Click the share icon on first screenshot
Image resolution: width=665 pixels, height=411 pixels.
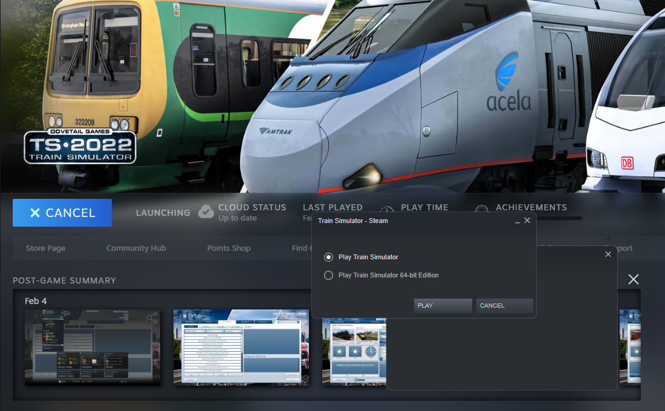coord(152,318)
